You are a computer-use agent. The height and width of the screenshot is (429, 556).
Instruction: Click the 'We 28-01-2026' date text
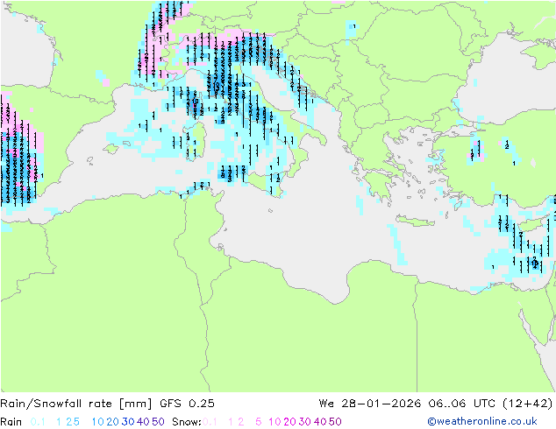point(370,403)
